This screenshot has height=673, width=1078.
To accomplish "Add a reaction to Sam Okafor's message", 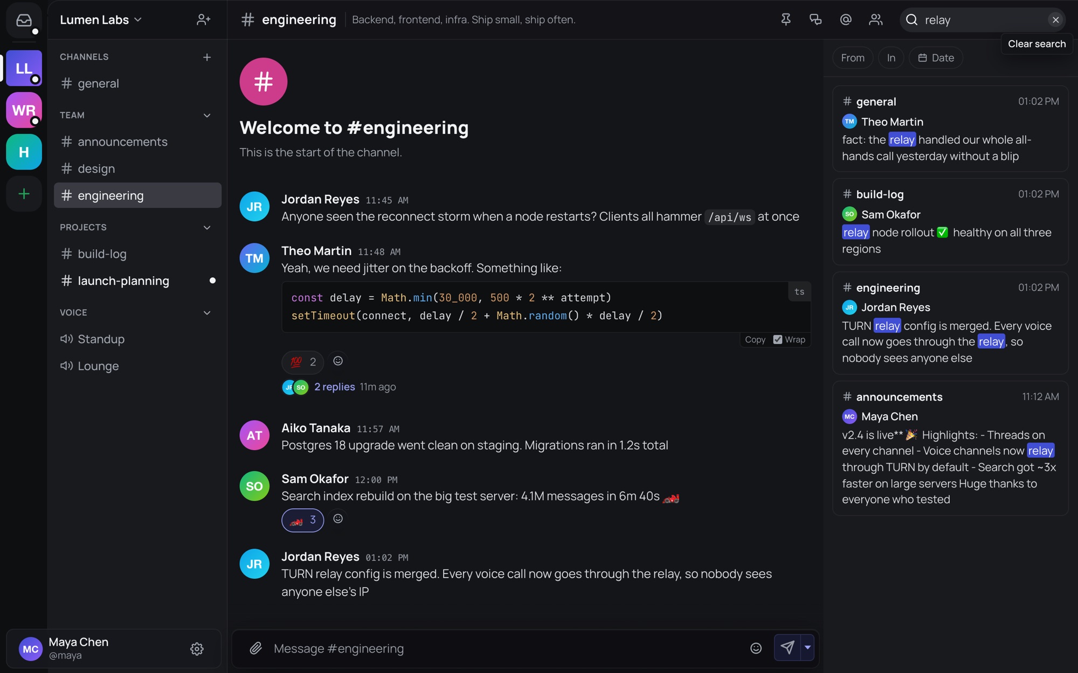I will coord(338,519).
